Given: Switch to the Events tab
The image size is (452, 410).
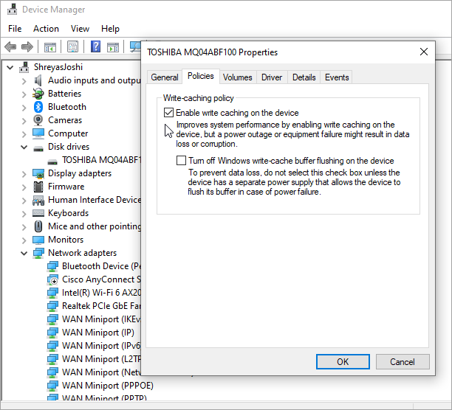Looking at the screenshot, I should pos(337,77).
